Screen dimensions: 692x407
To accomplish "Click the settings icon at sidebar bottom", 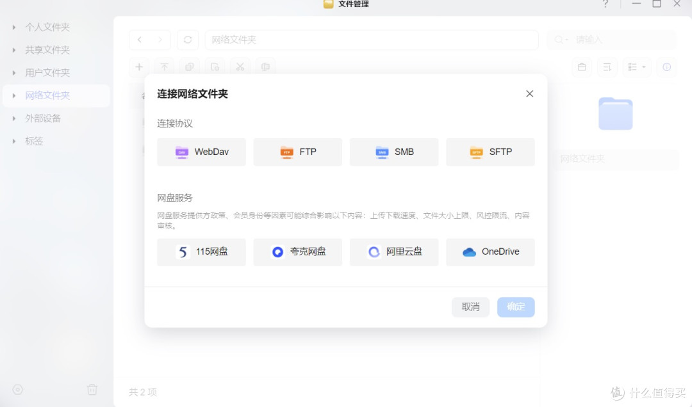I will pyautogui.click(x=18, y=390).
